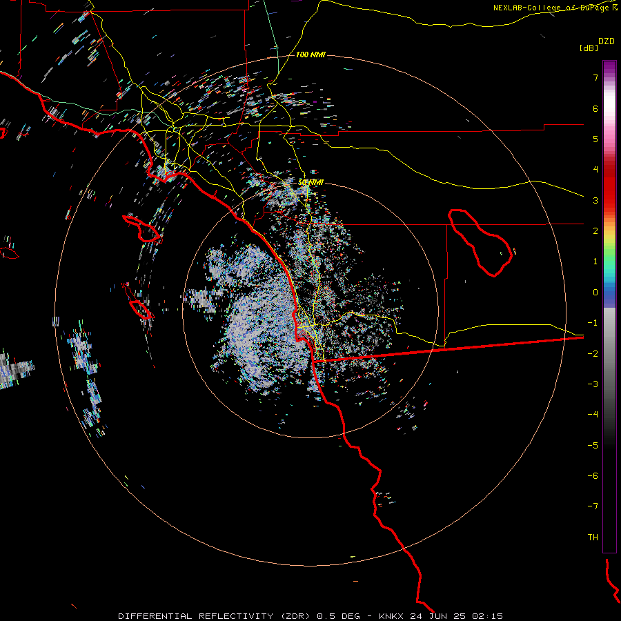Click the ZDR color scale bar
Screen dimensions: 621x621
[x=609, y=306]
